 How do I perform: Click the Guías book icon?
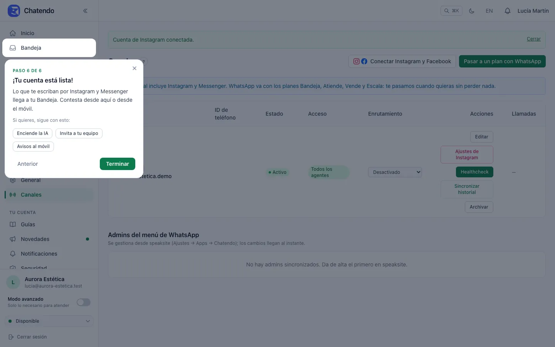[x=13, y=224]
